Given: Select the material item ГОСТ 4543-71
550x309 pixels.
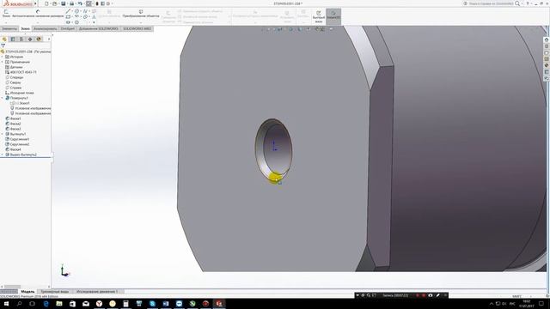Looking at the screenshot, I should (21, 72).
